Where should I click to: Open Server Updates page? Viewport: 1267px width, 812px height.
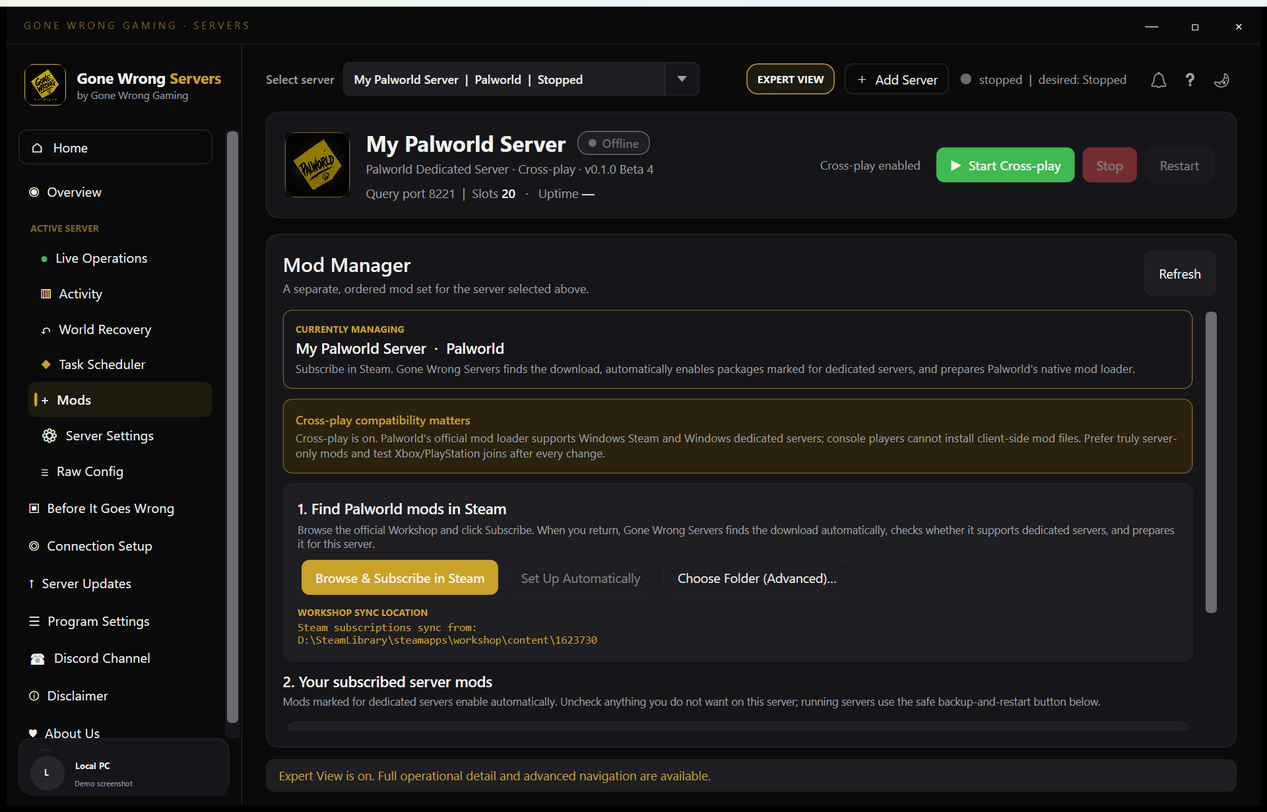[115, 584]
